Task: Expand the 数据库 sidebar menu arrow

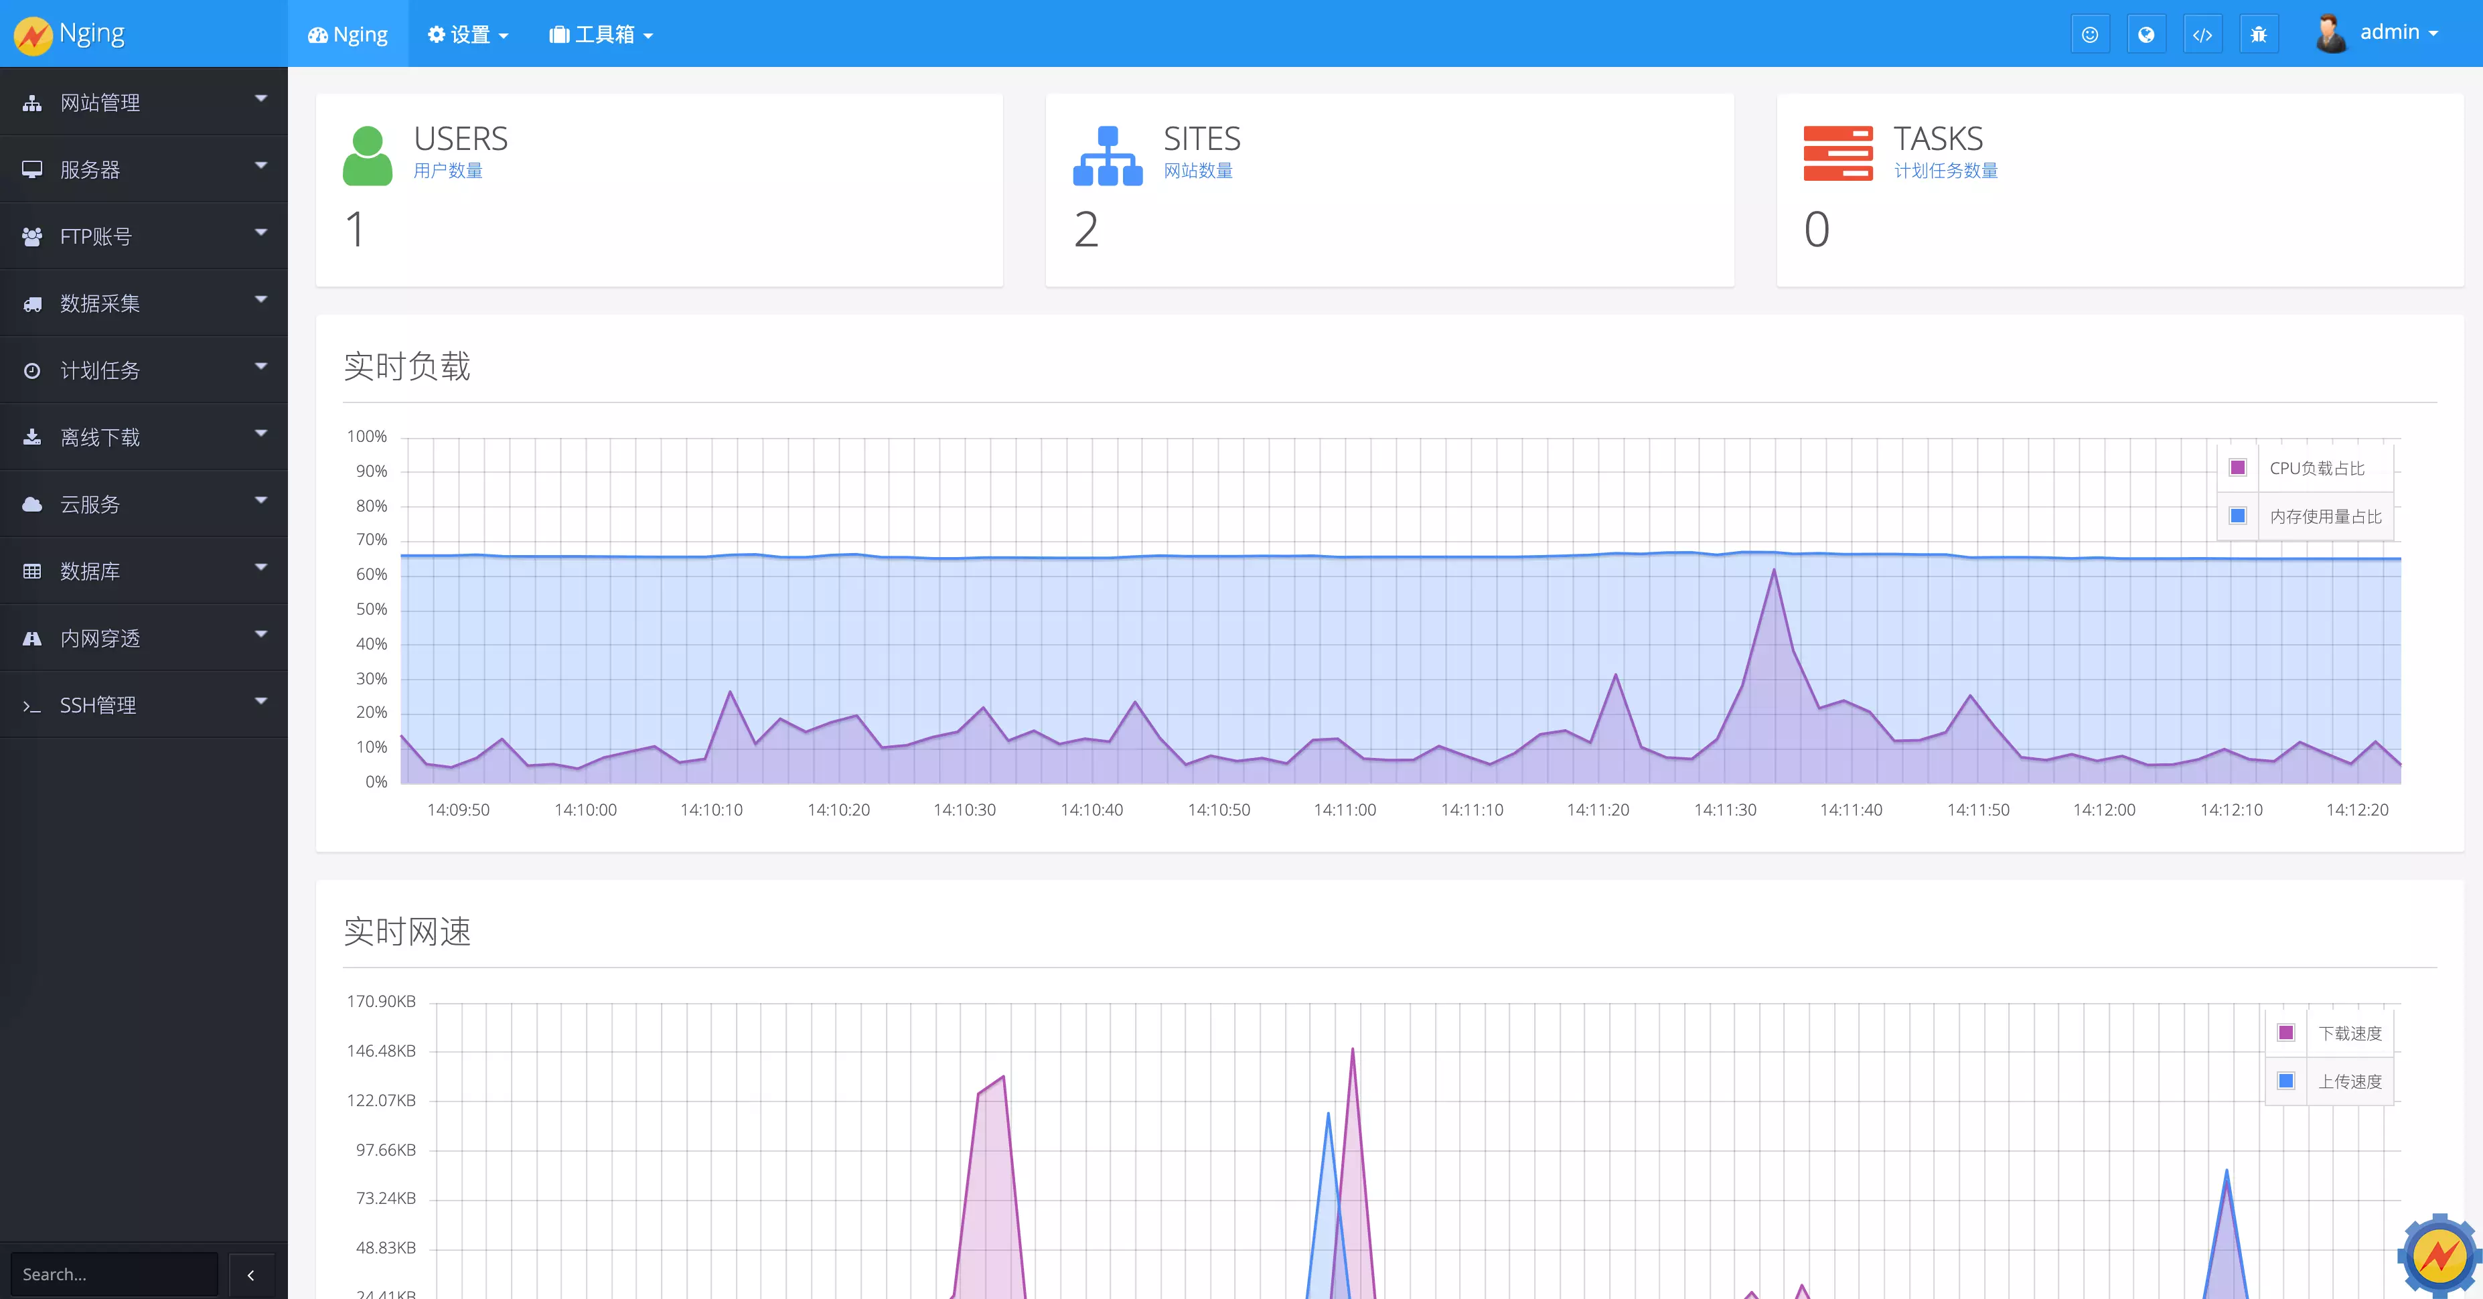Action: (260, 568)
